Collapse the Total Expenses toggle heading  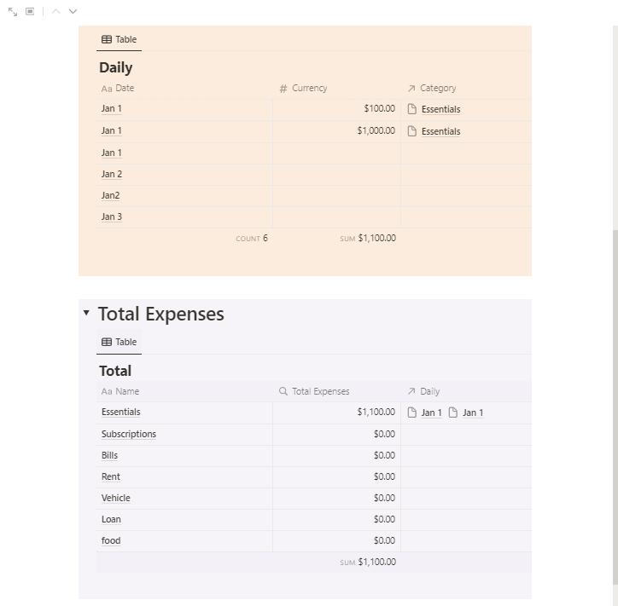86,313
